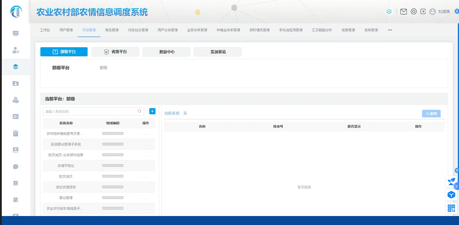The image size is (459, 225).
Task: Click the logout arrow icon
Action: tap(423, 11)
